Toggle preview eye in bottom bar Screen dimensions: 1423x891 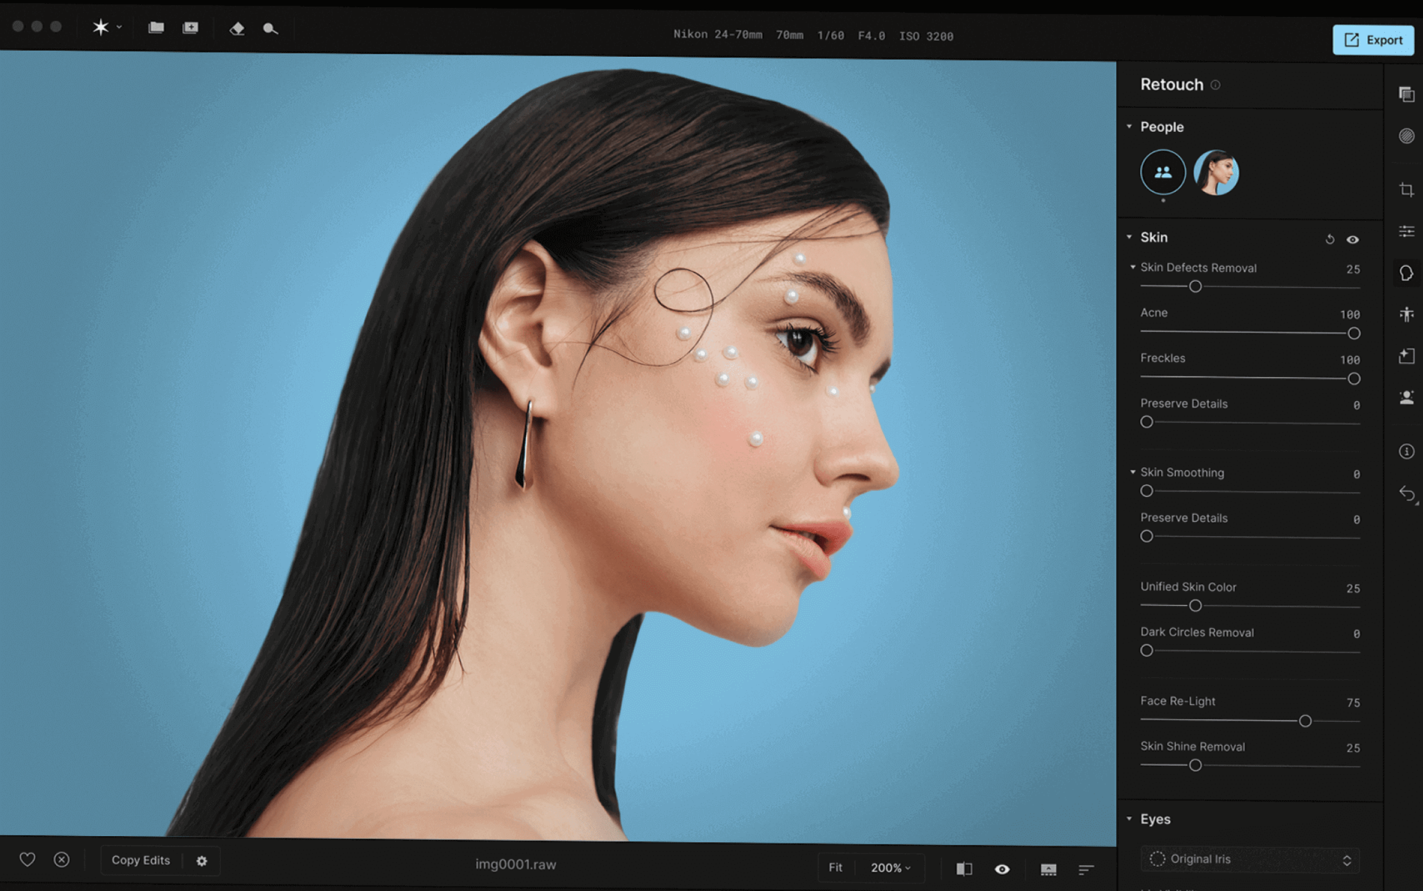click(x=1002, y=869)
